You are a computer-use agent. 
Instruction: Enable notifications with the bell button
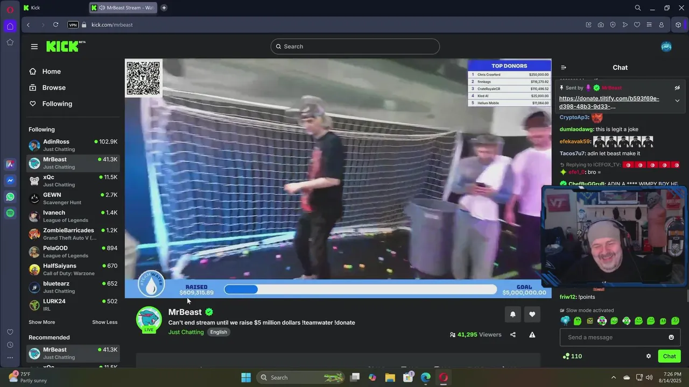coord(512,314)
